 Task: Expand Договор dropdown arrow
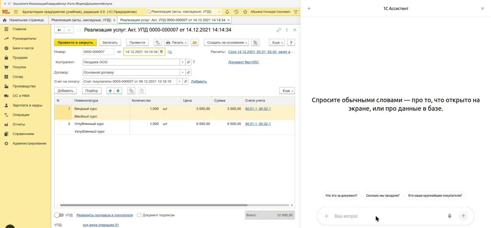[x=183, y=72]
